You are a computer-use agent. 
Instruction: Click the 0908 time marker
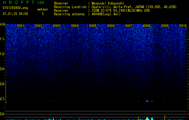coord(147,26)
